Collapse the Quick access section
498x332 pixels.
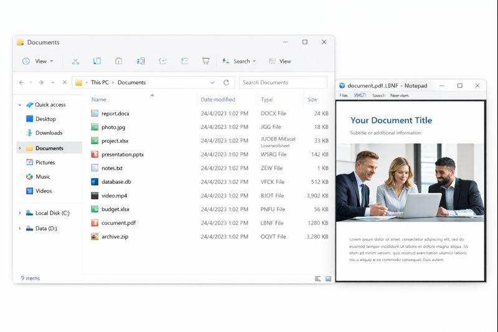[x=20, y=105]
